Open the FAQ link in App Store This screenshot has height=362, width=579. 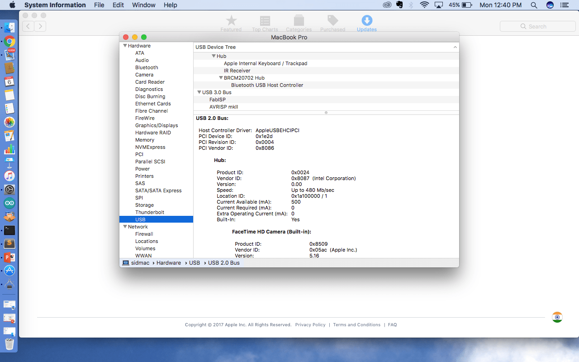coord(392,325)
